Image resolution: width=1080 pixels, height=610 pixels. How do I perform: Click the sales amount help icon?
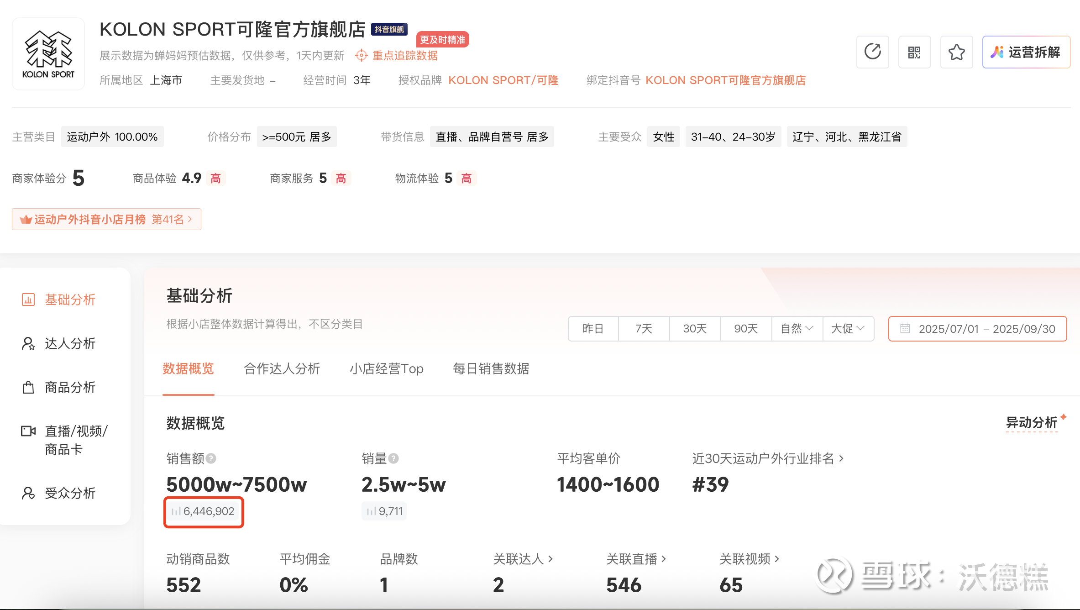coord(211,458)
